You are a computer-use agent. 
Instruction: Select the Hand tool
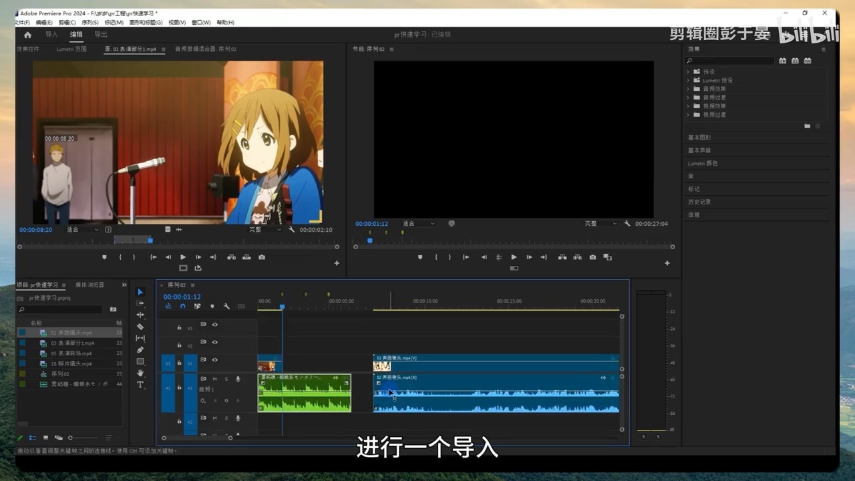[x=140, y=373]
